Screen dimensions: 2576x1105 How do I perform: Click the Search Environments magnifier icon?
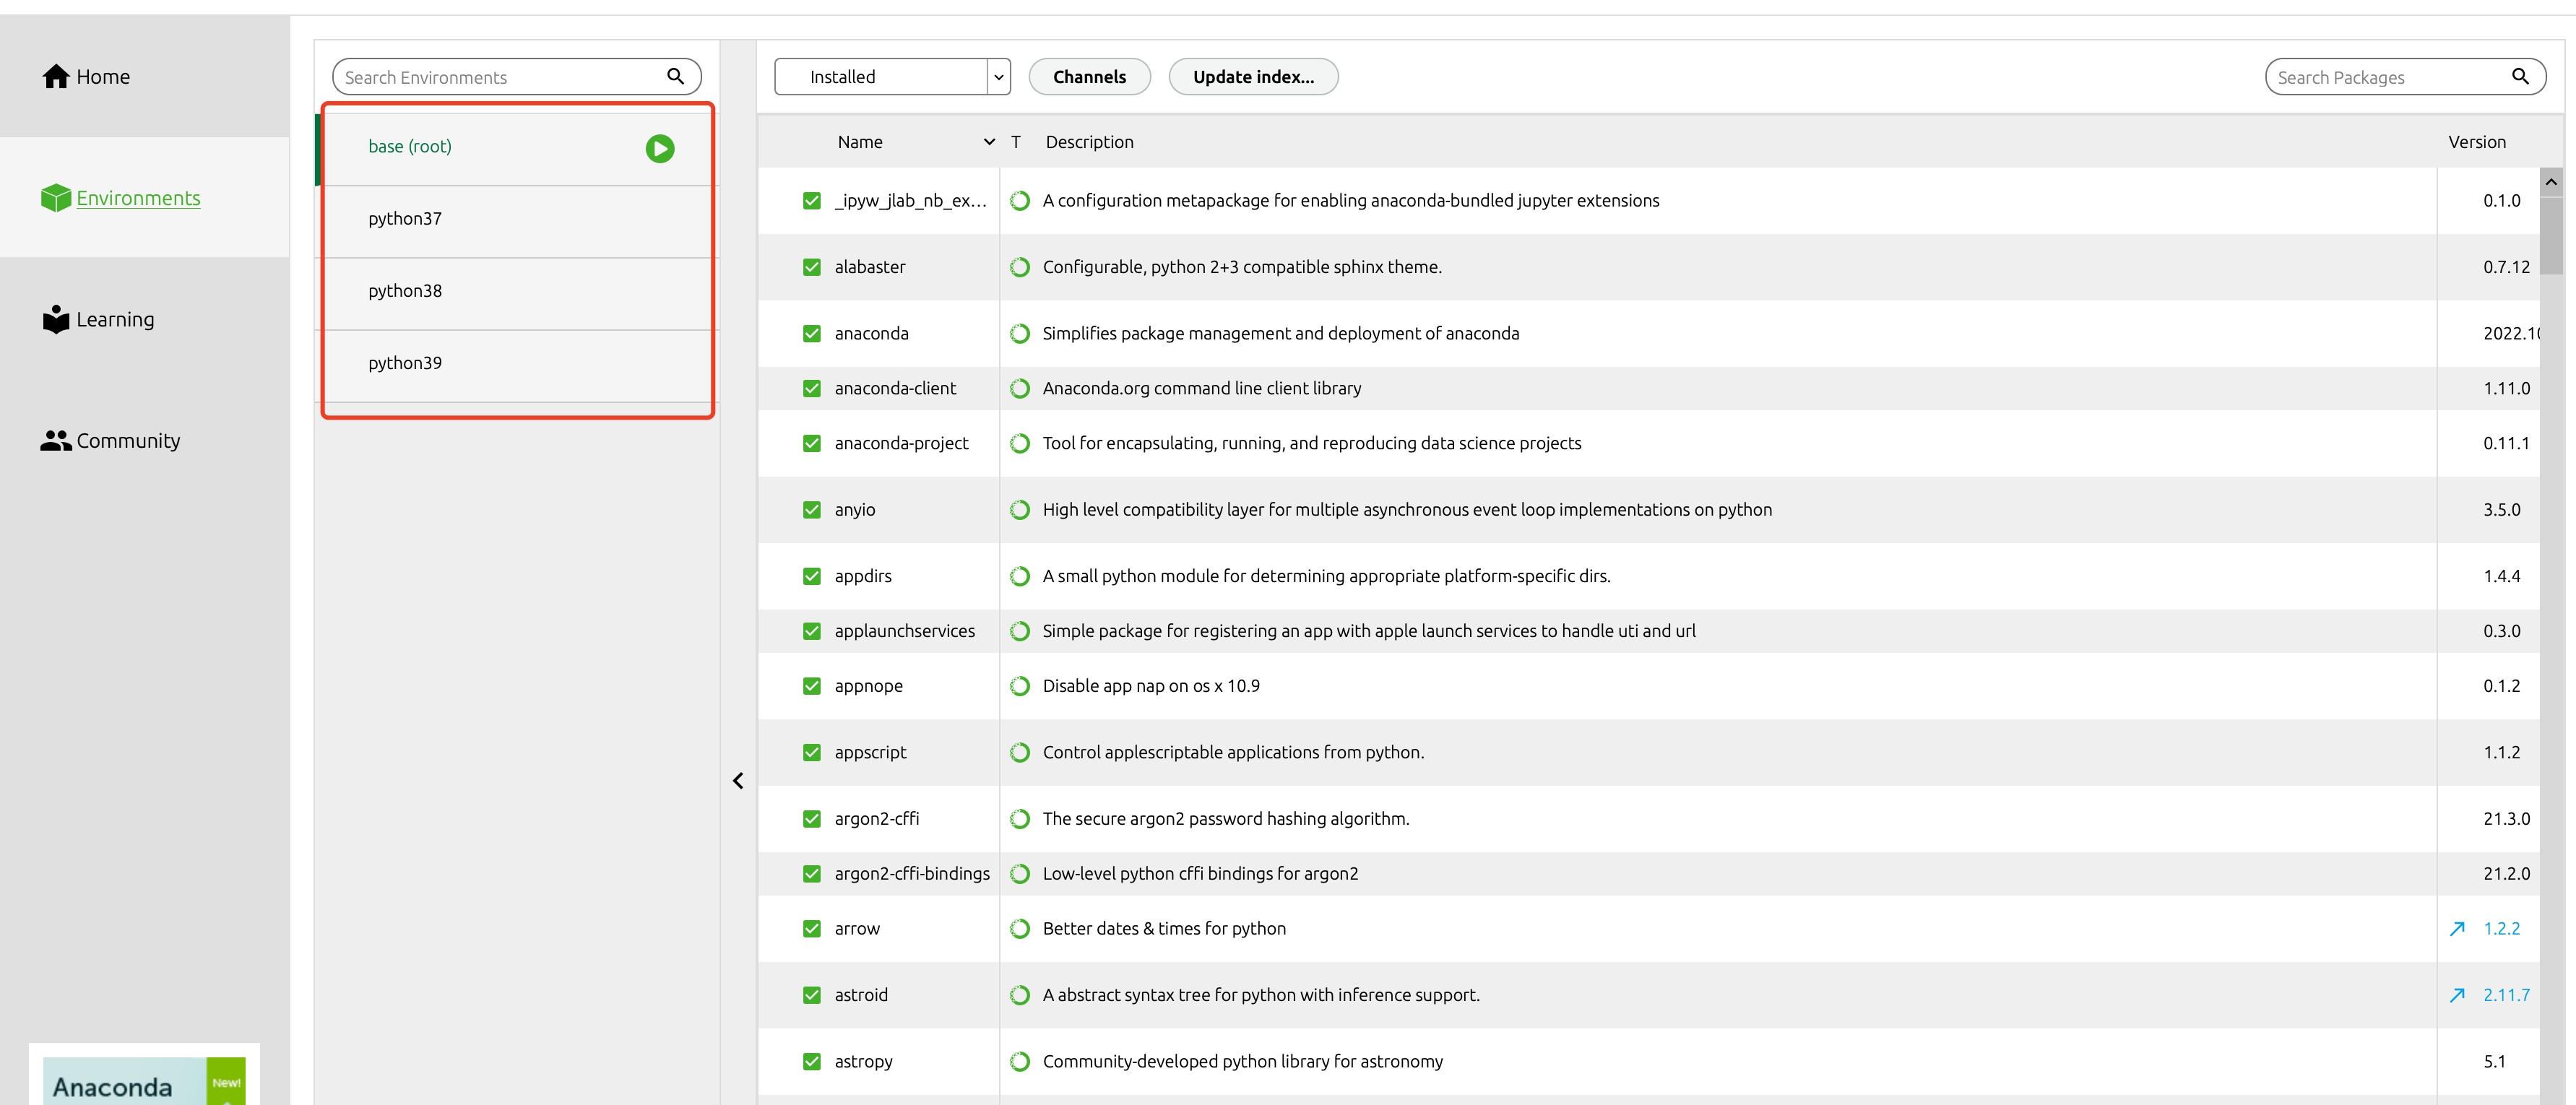tap(675, 76)
